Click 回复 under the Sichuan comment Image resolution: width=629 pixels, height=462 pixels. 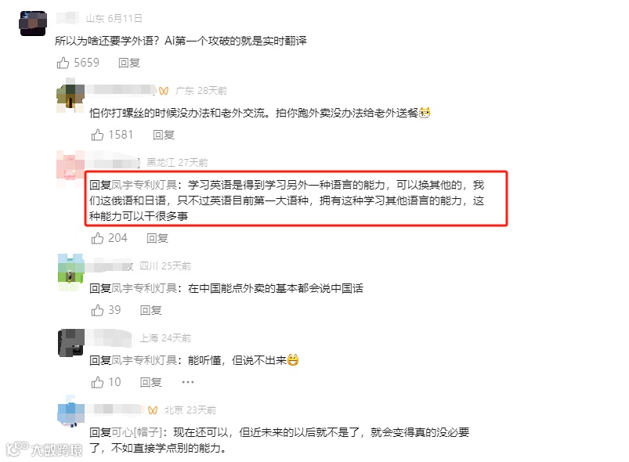pos(151,310)
